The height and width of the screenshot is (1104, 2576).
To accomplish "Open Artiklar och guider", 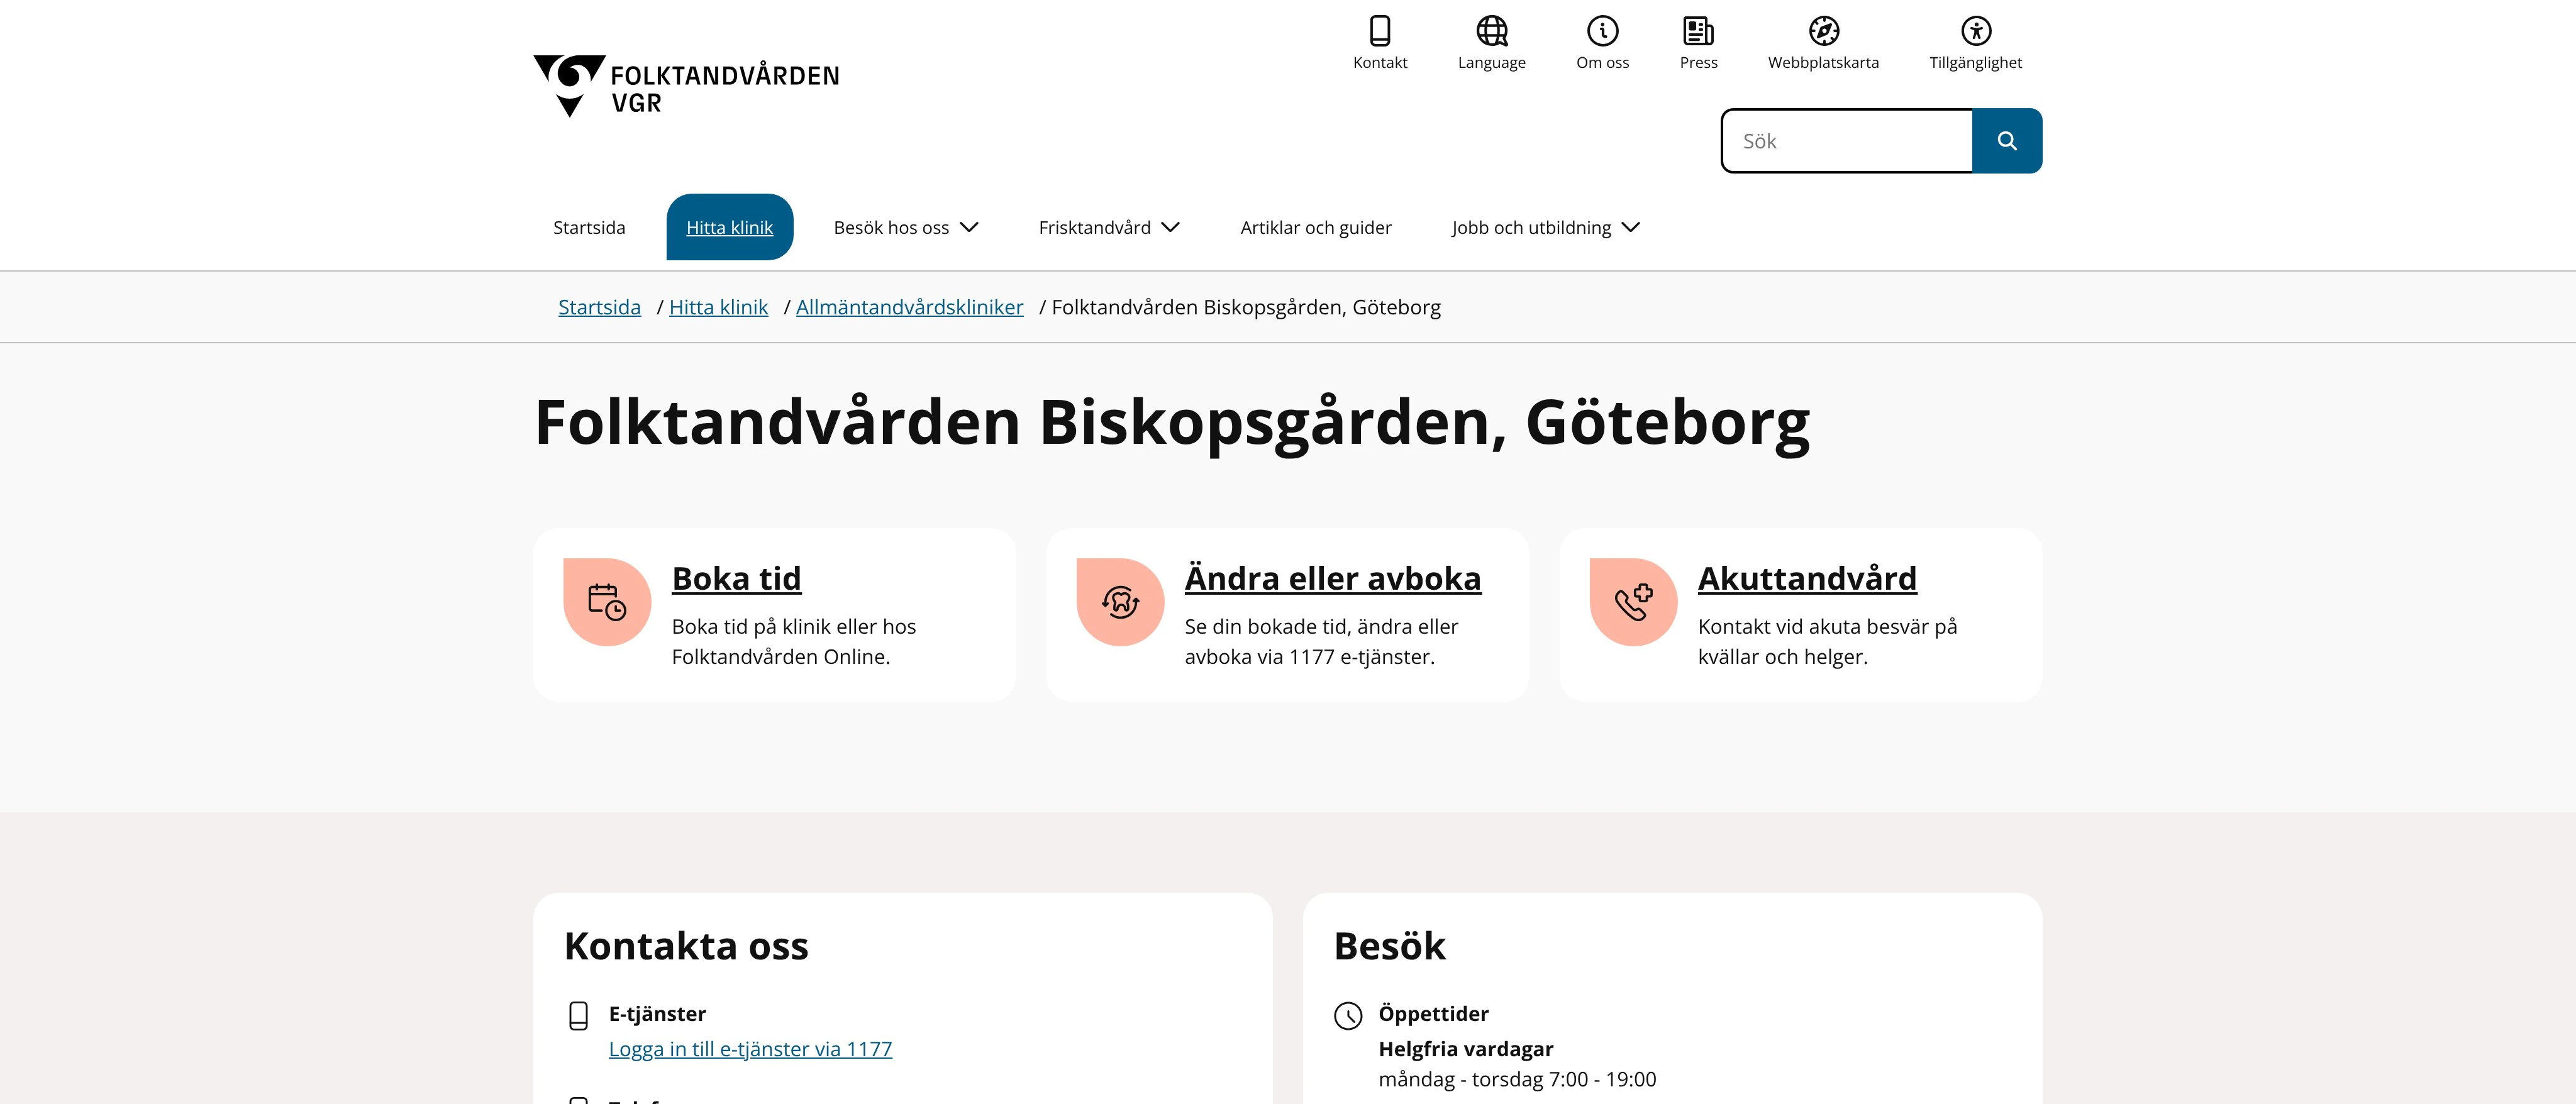I will [x=1316, y=228].
